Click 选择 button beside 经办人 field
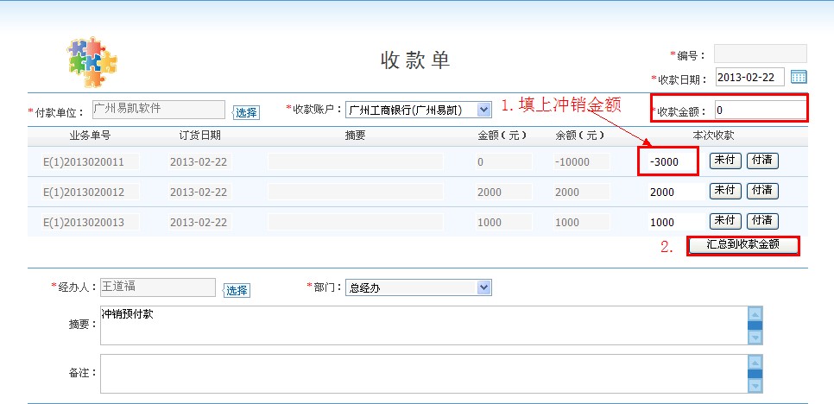The height and width of the screenshot is (404, 834). click(x=237, y=291)
